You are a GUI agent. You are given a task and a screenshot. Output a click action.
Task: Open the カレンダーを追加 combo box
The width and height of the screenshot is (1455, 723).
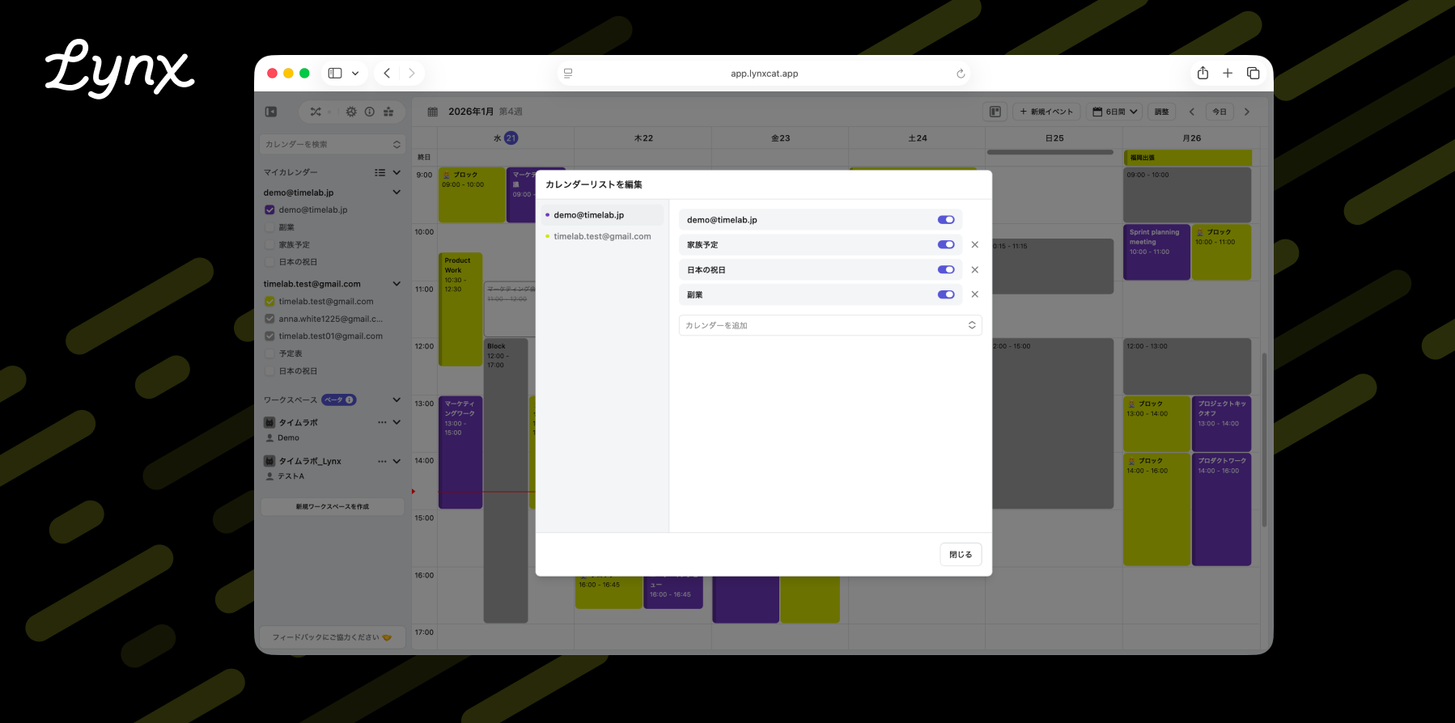[830, 325]
